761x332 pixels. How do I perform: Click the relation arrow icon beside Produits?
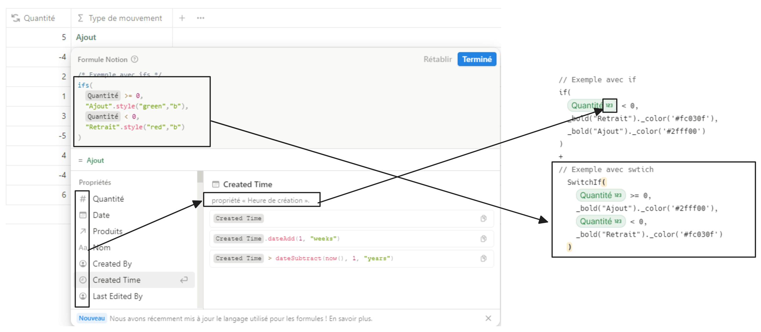[x=83, y=231]
